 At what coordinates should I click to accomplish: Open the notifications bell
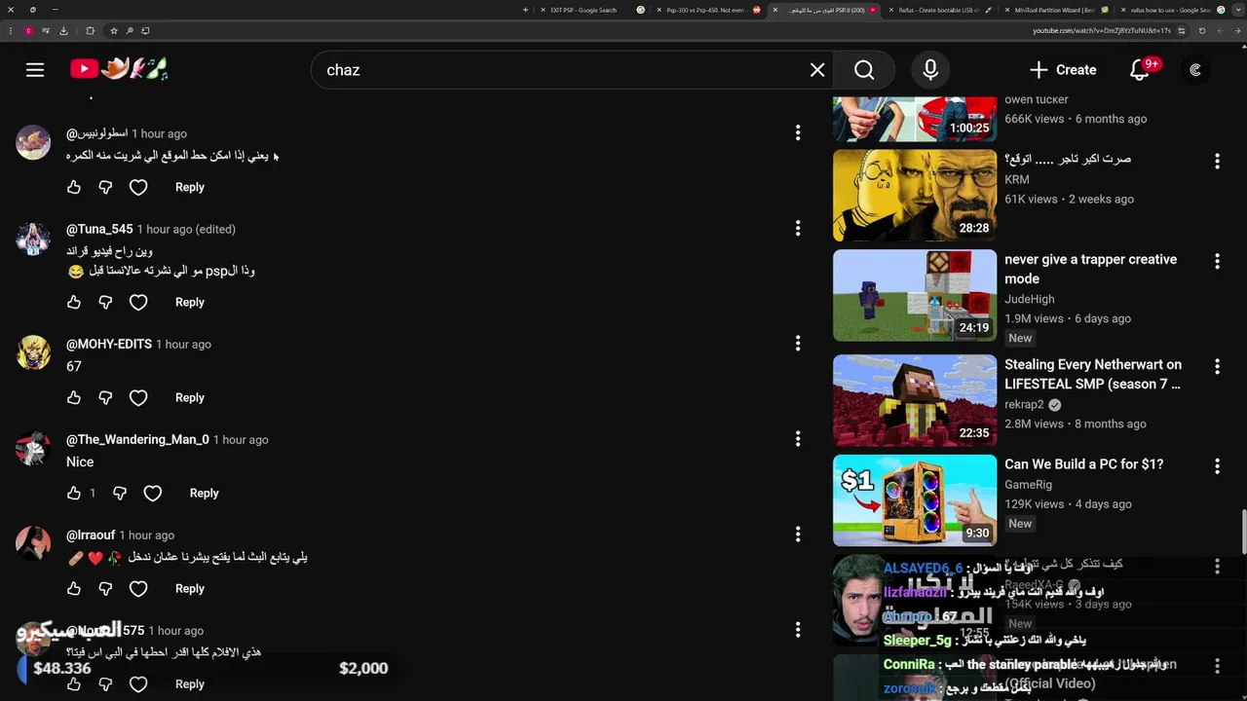tap(1139, 69)
